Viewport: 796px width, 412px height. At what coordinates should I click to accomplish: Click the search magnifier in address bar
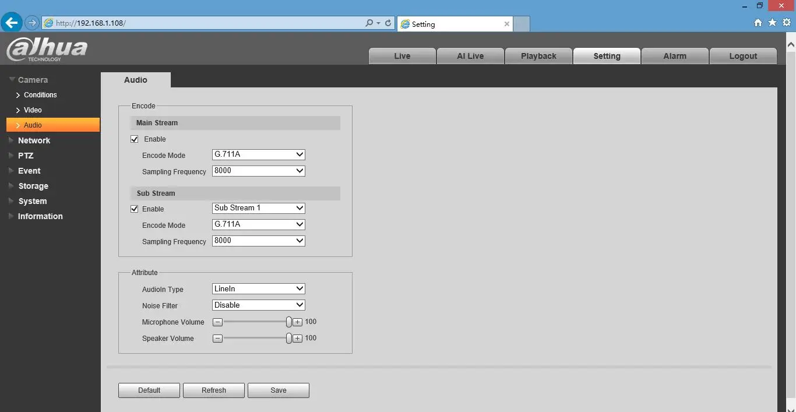pyautogui.click(x=369, y=23)
